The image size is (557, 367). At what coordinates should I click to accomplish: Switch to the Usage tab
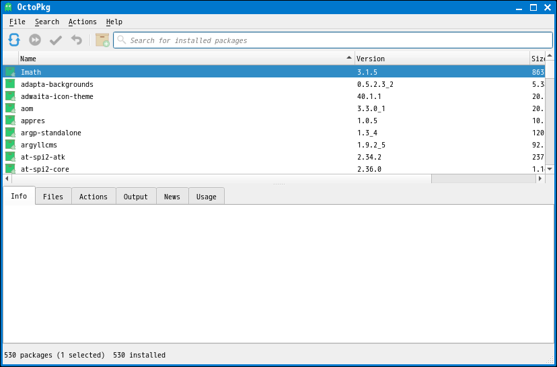click(207, 197)
